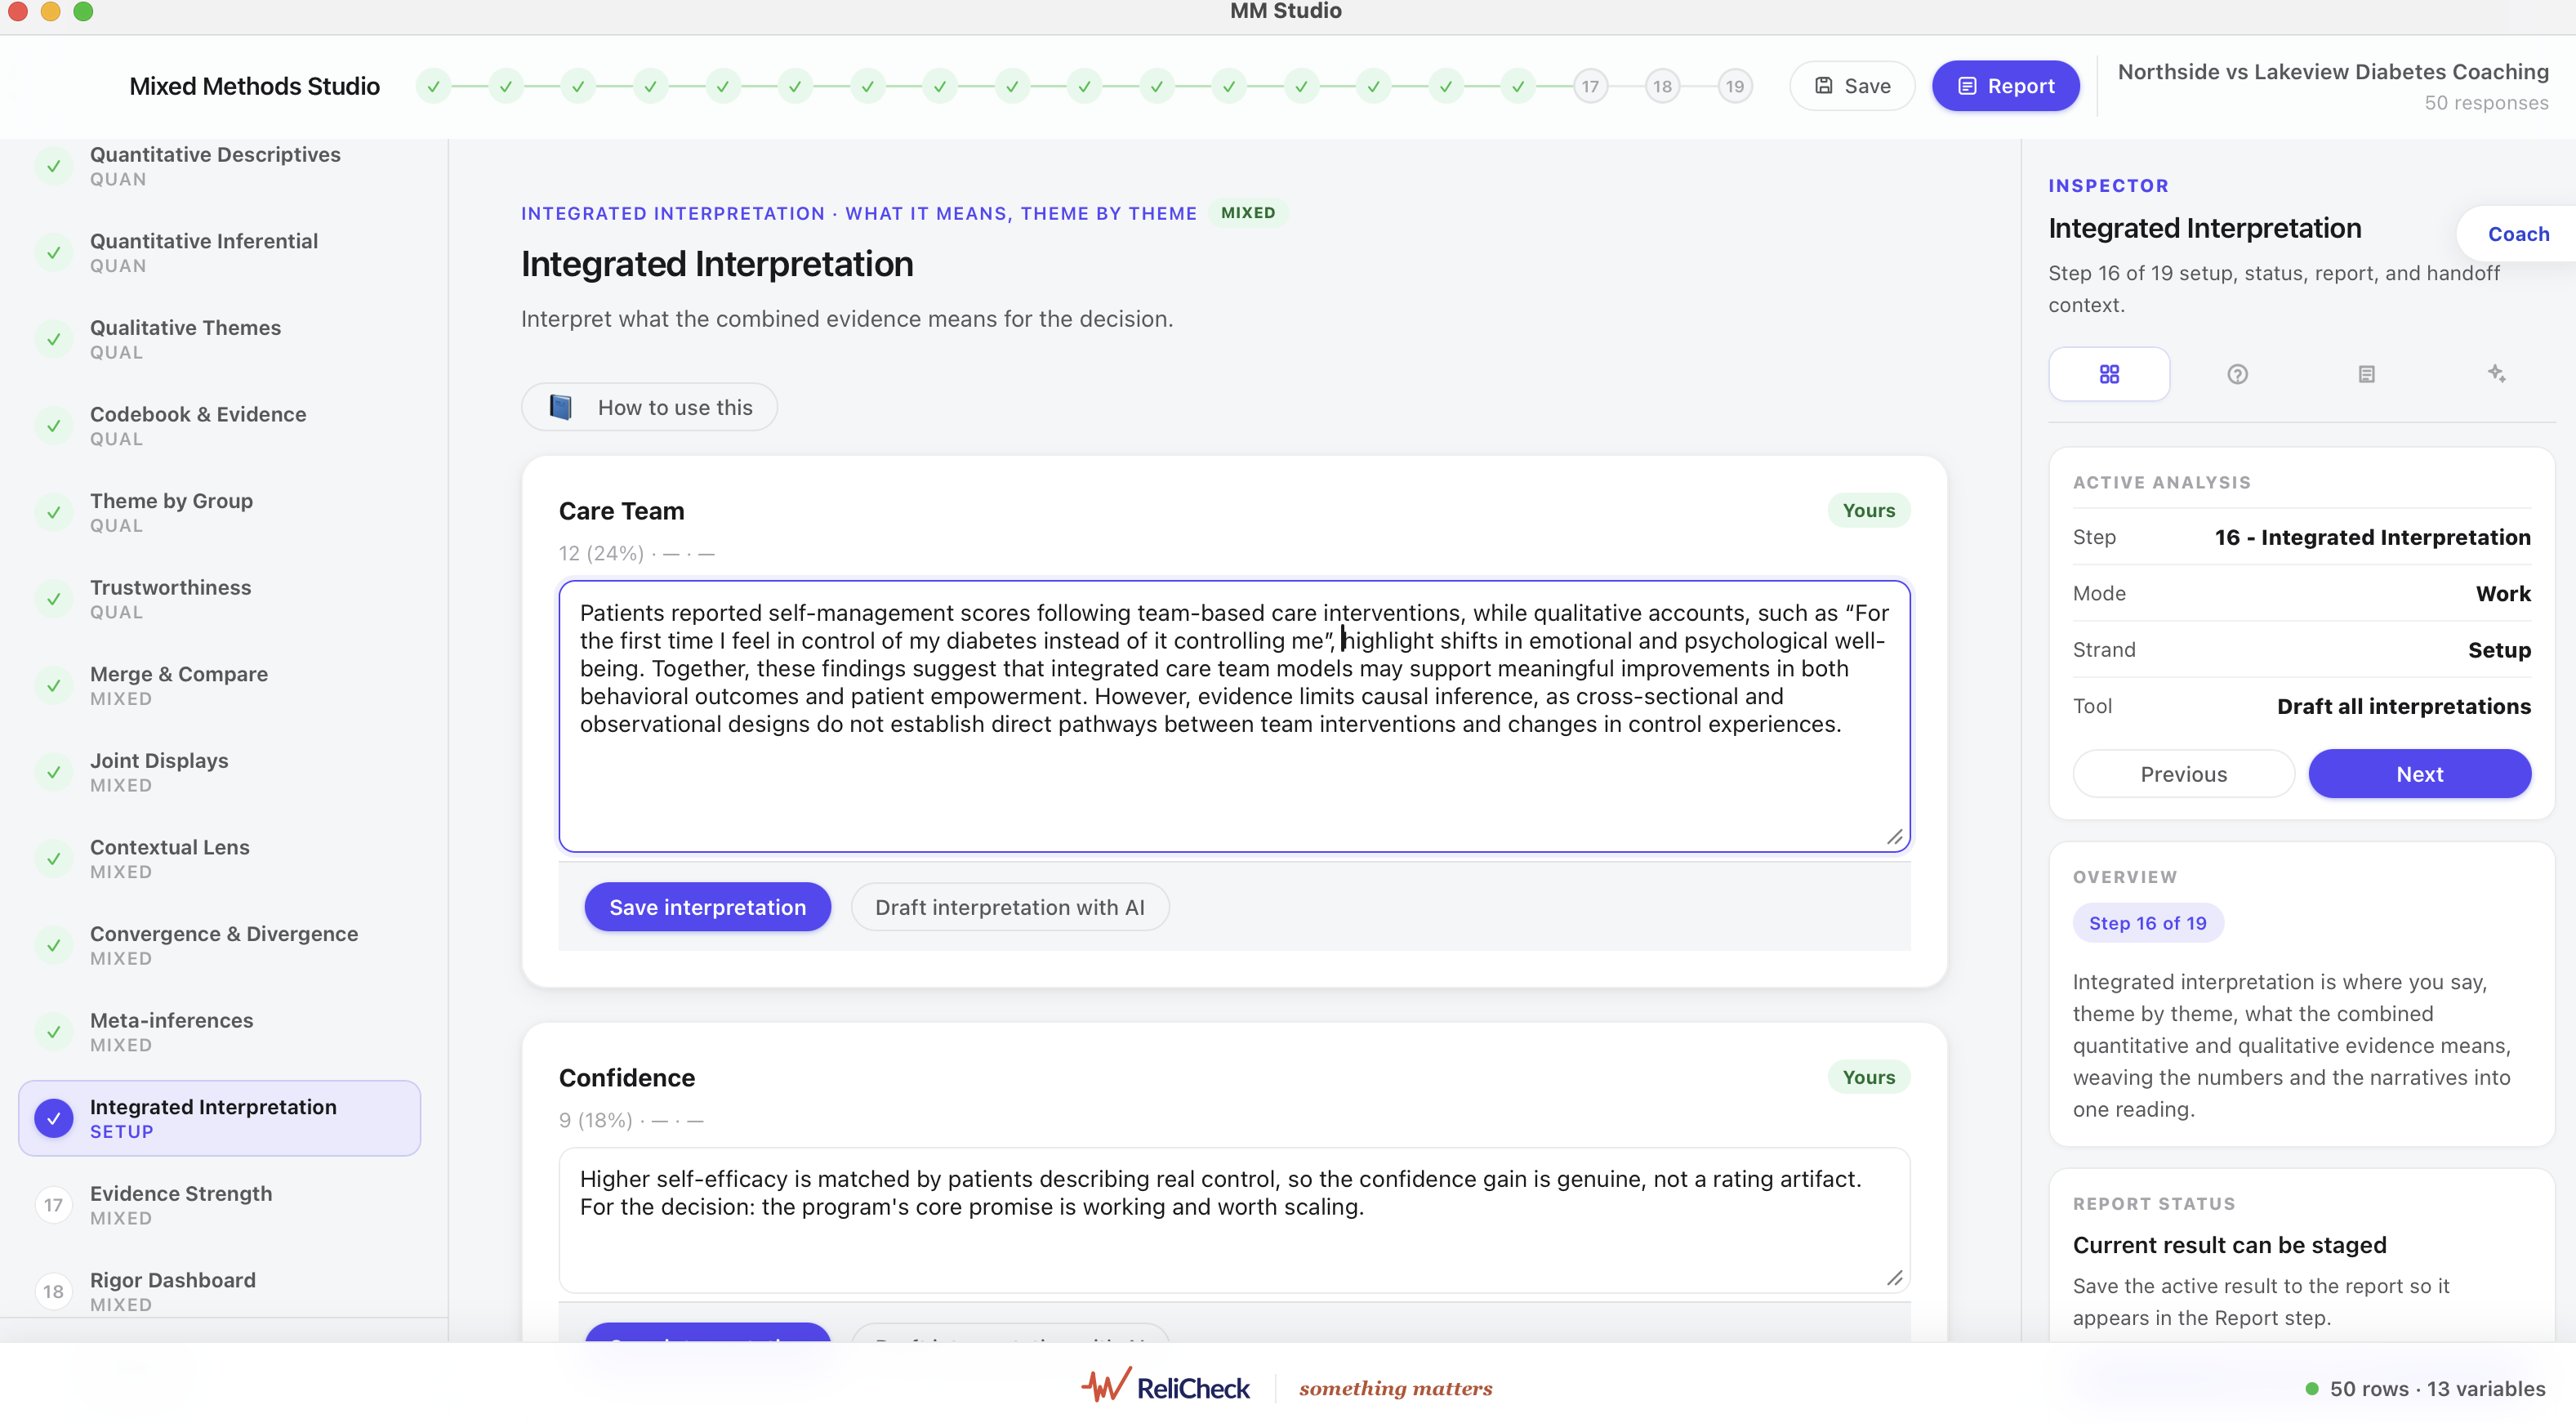Jump to step 19 in progress tracker
2576x1423 pixels.
click(1735, 87)
